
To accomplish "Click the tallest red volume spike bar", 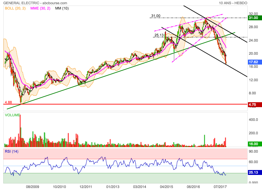I will point(20,131).
